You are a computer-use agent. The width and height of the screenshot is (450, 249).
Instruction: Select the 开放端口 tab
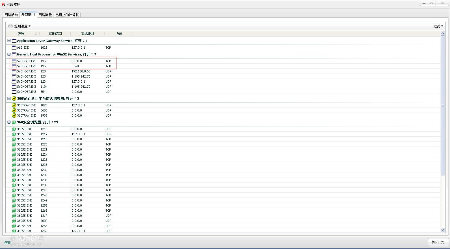point(28,14)
